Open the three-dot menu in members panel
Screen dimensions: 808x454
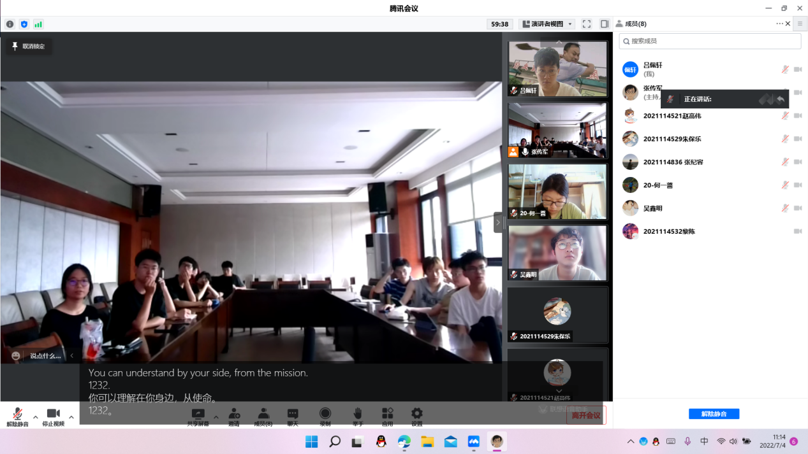coord(779,24)
